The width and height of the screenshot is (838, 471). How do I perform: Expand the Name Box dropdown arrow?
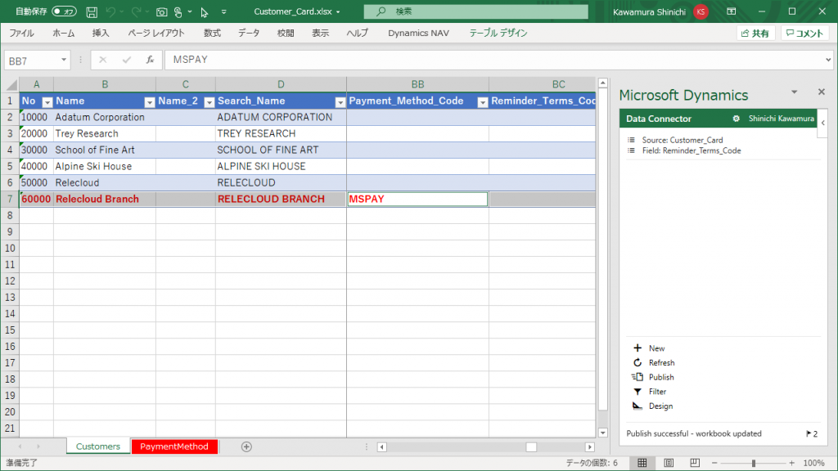click(64, 60)
